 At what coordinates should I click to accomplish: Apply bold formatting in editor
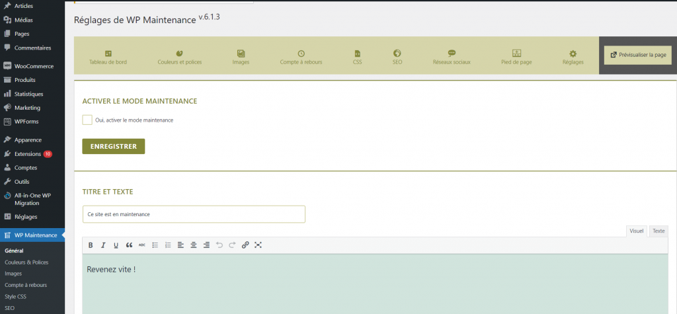point(91,245)
